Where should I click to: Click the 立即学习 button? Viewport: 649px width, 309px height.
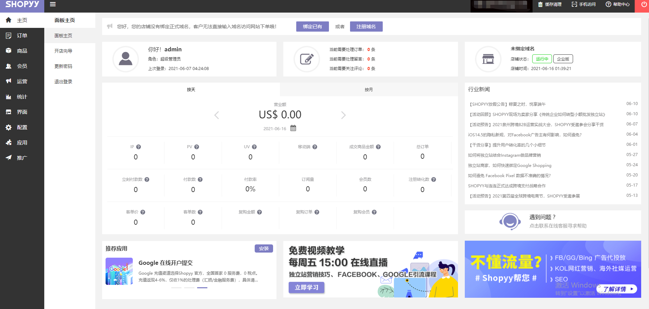[307, 288]
